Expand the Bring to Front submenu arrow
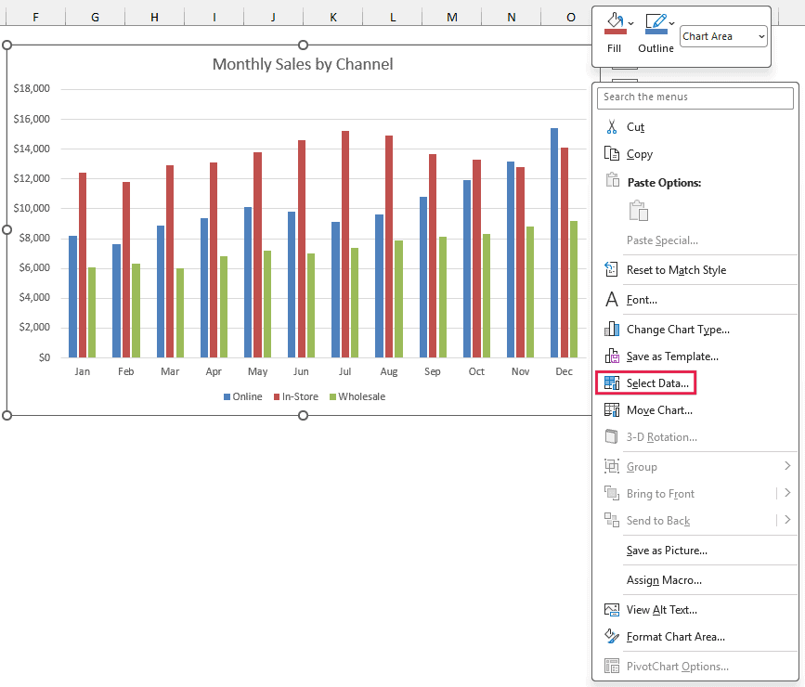Screen dimensions: 805x687 click(787, 493)
